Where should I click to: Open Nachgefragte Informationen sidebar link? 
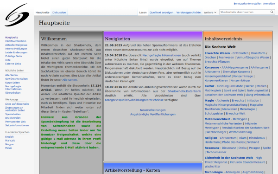(13, 88)
